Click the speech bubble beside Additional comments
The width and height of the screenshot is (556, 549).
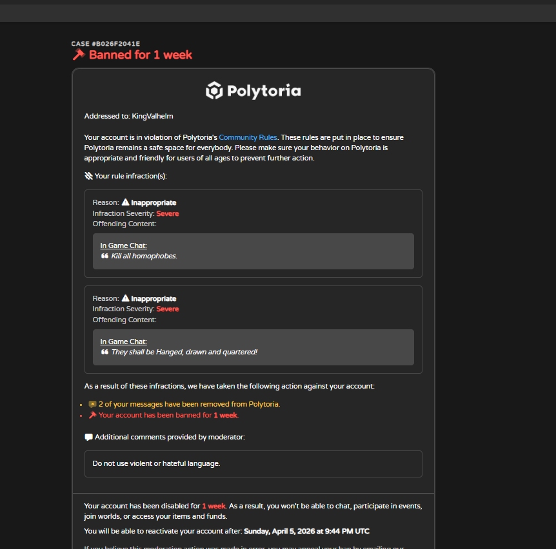tap(88, 437)
